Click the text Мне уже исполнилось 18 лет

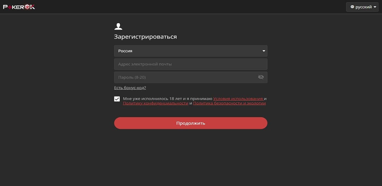pos(150,99)
